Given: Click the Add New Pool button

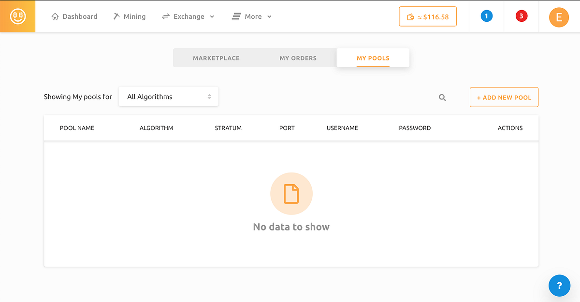Looking at the screenshot, I should tap(504, 97).
